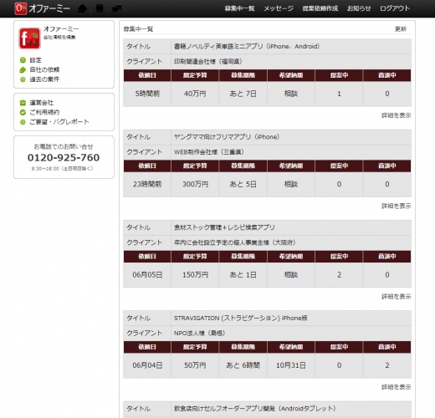Click the 50万円 budget cell
This screenshot has height=418, width=435.
[x=195, y=365]
